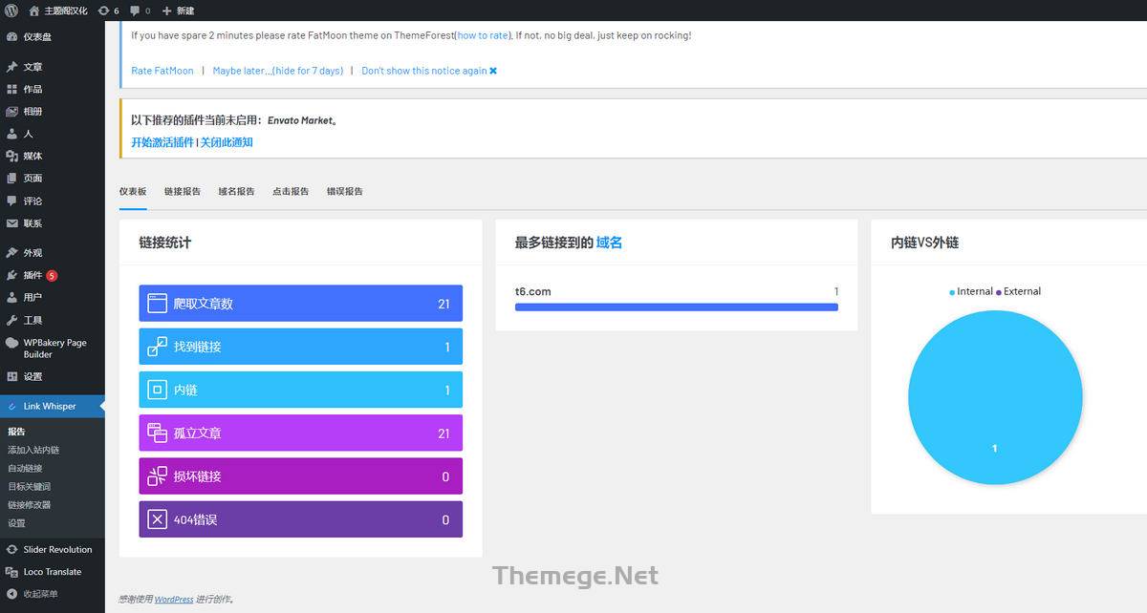Click the 损坏链接 broken arrows icon
This screenshot has width=1147, height=613.
click(x=157, y=476)
